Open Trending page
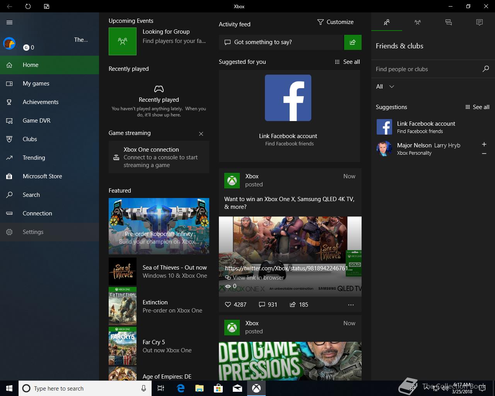 [x=49, y=158]
